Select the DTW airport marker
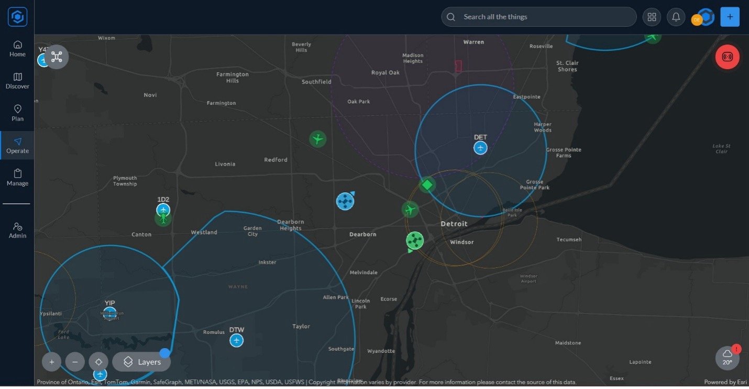 pyautogui.click(x=236, y=340)
